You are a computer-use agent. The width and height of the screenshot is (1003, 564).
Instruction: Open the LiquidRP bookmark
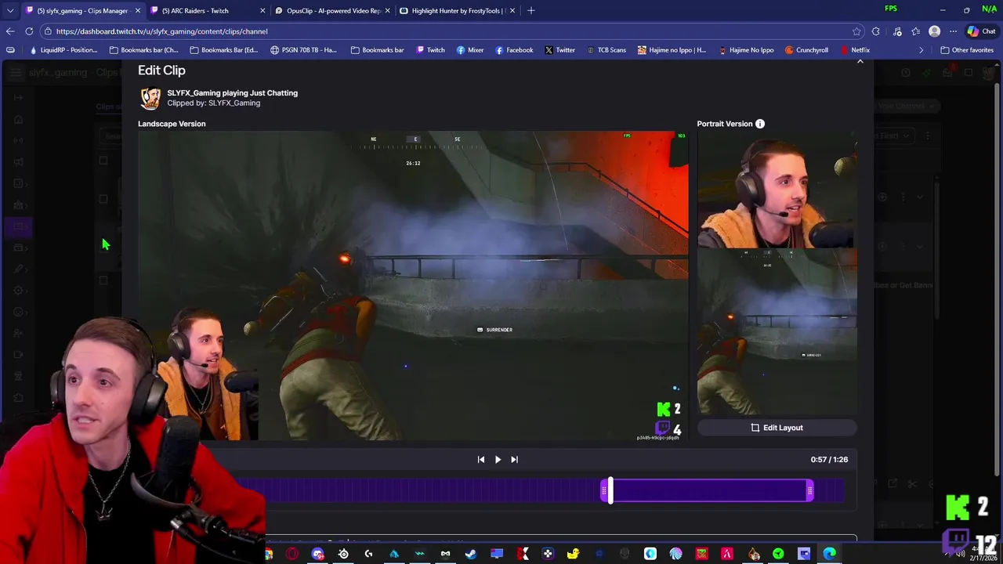click(x=63, y=50)
